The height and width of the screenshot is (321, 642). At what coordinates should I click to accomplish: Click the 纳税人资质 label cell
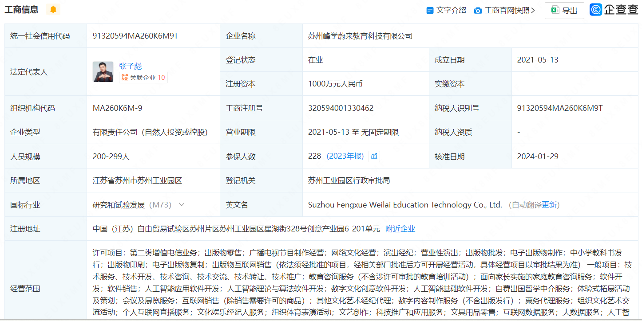470,132
